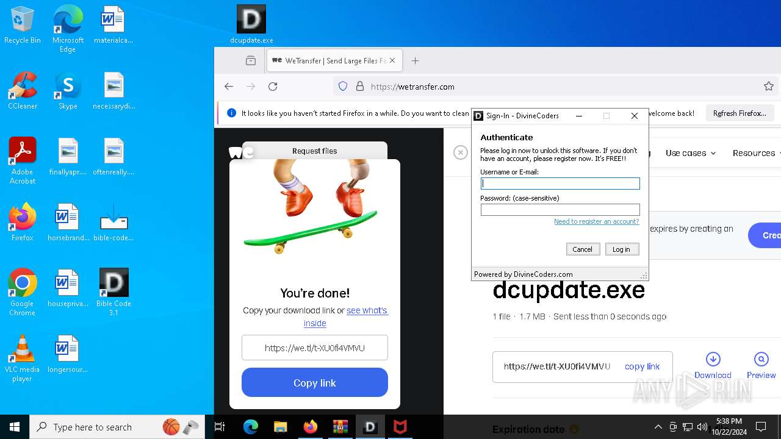Show hidden system tray icons
This screenshot has width=781, height=439.
coord(658,427)
